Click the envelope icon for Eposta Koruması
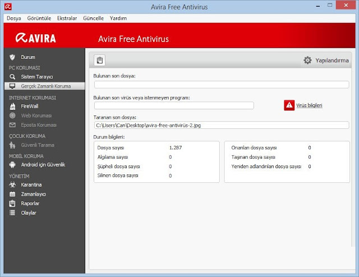359x277 pixels. 12,125
